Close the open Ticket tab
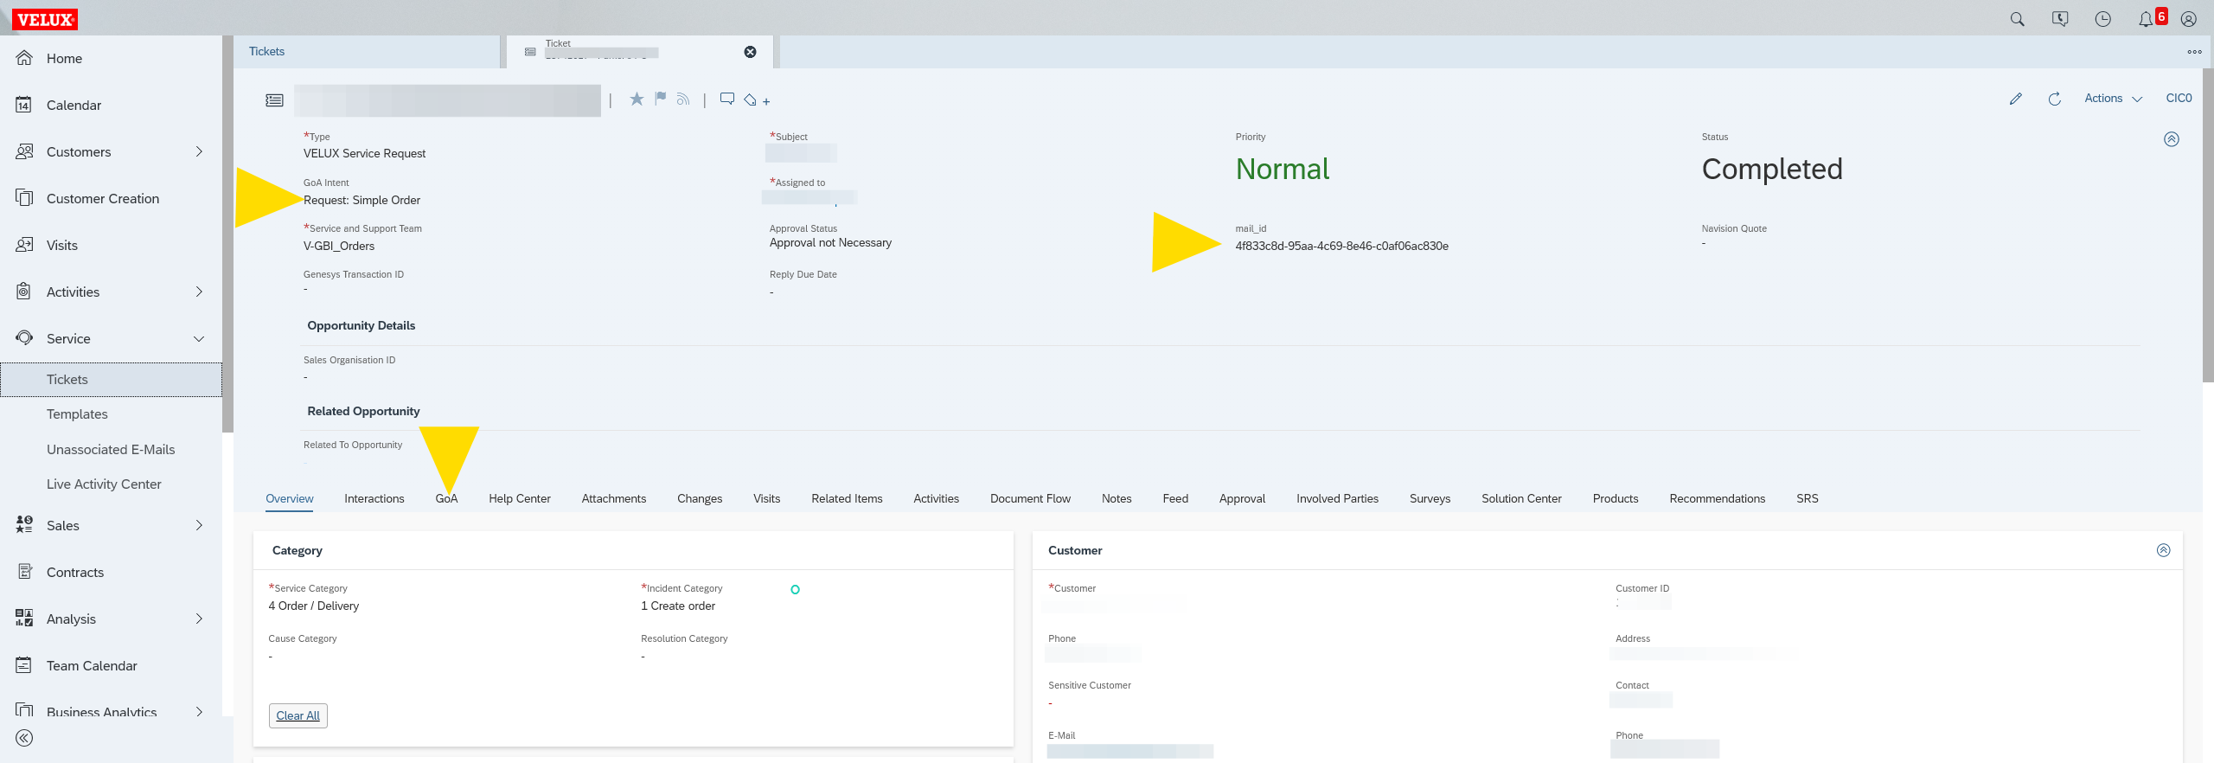Screen dimensions: 2214x763 [751, 52]
